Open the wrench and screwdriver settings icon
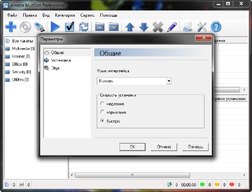The image size is (252, 192). (202, 27)
